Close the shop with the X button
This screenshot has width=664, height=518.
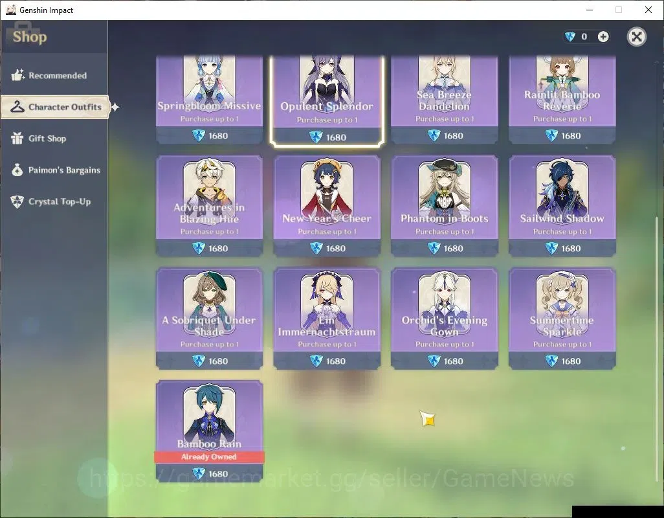pyautogui.click(x=636, y=37)
